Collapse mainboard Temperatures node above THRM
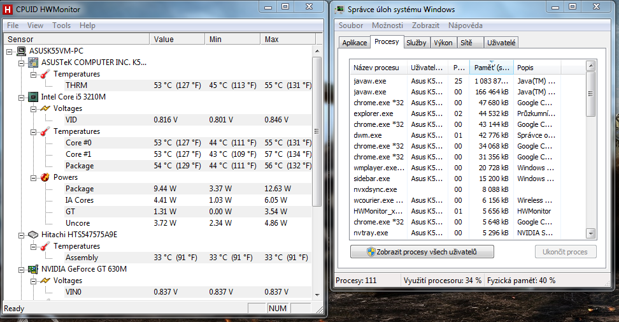 point(34,74)
